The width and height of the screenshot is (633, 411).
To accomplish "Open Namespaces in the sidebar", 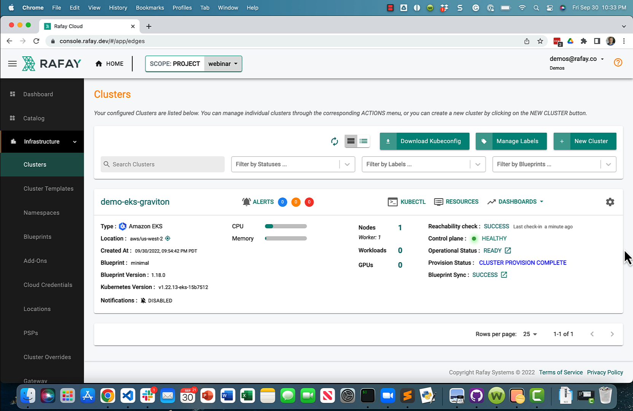I will 42,212.
